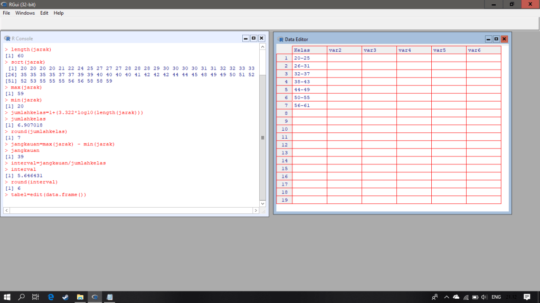Maximize the Data Editor window
Image resolution: width=540 pixels, height=303 pixels.
496,39
